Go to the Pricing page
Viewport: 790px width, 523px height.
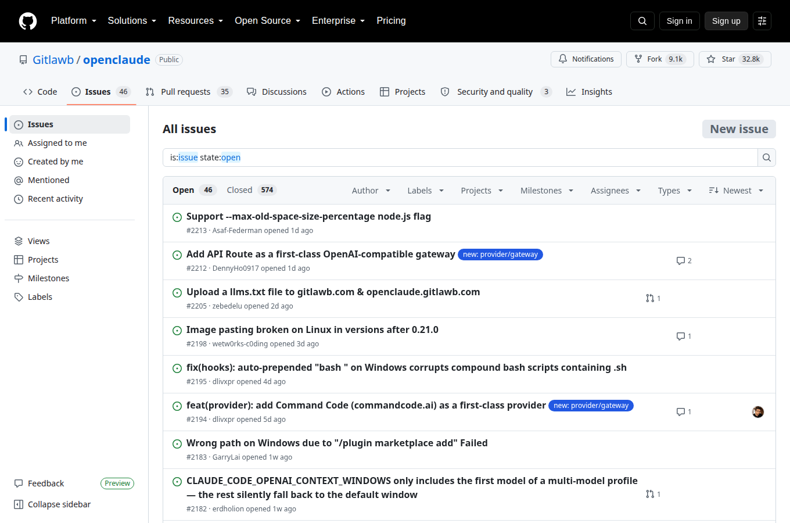(x=391, y=21)
